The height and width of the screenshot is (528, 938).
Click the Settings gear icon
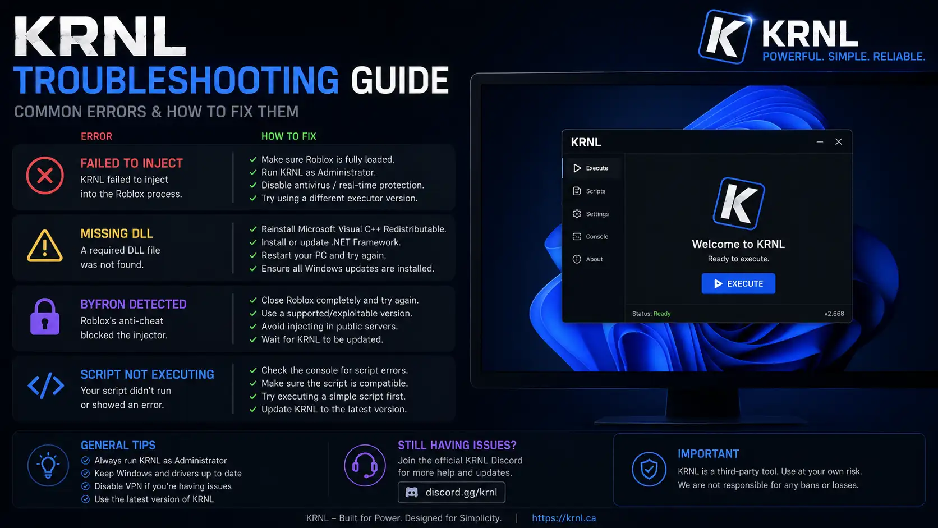pos(577,214)
